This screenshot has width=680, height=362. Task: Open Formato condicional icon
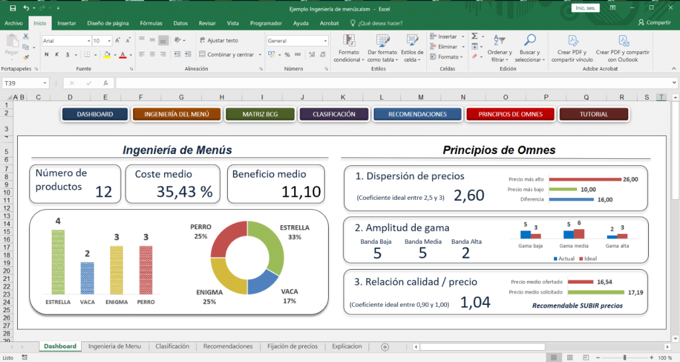349,41
